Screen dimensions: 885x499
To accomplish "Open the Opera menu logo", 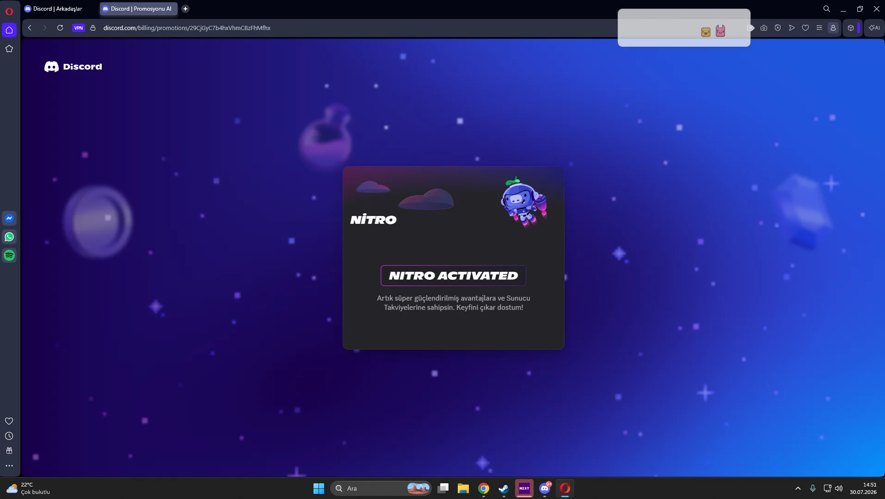I will [9, 11].
